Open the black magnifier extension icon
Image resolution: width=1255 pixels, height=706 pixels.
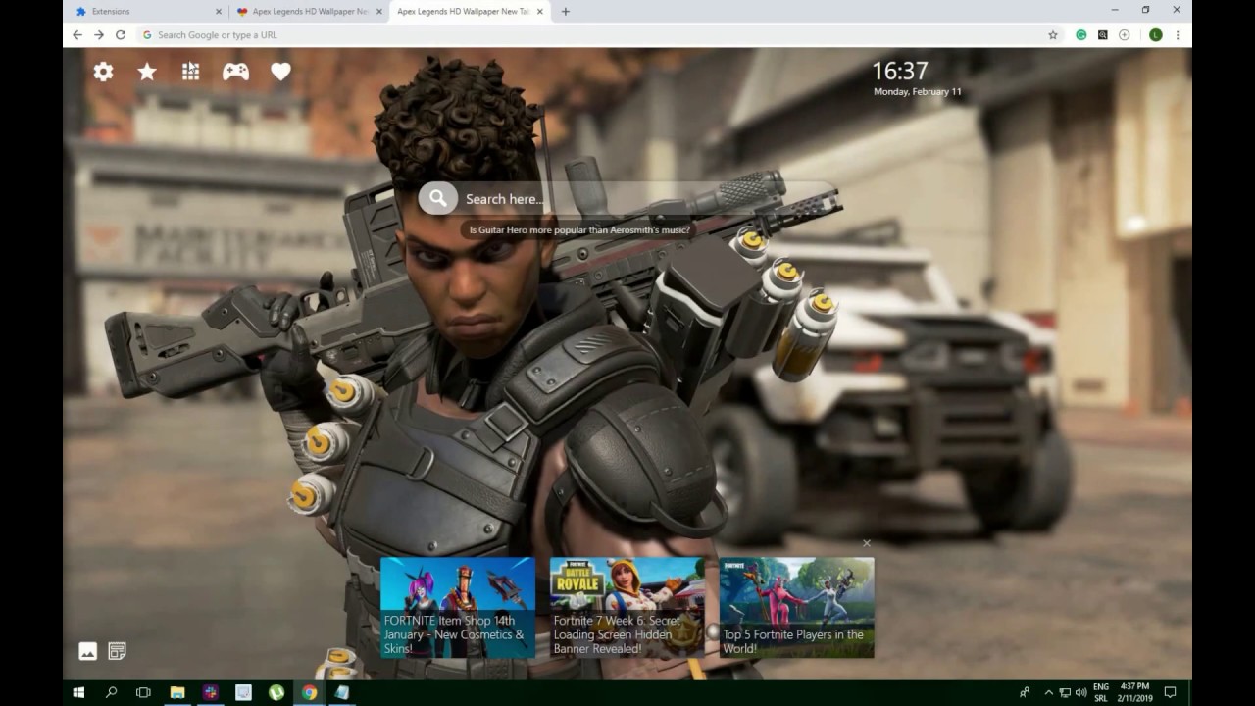pos(1103,34)
